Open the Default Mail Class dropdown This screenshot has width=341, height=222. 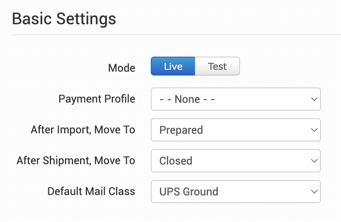coord(235,192)
